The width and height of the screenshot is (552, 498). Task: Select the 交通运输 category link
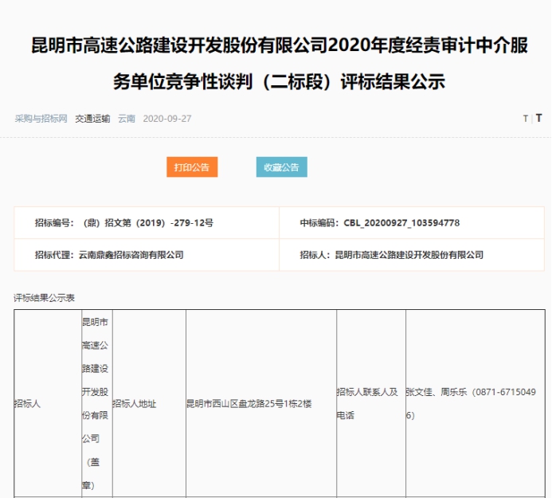click(x=92, y=119)
